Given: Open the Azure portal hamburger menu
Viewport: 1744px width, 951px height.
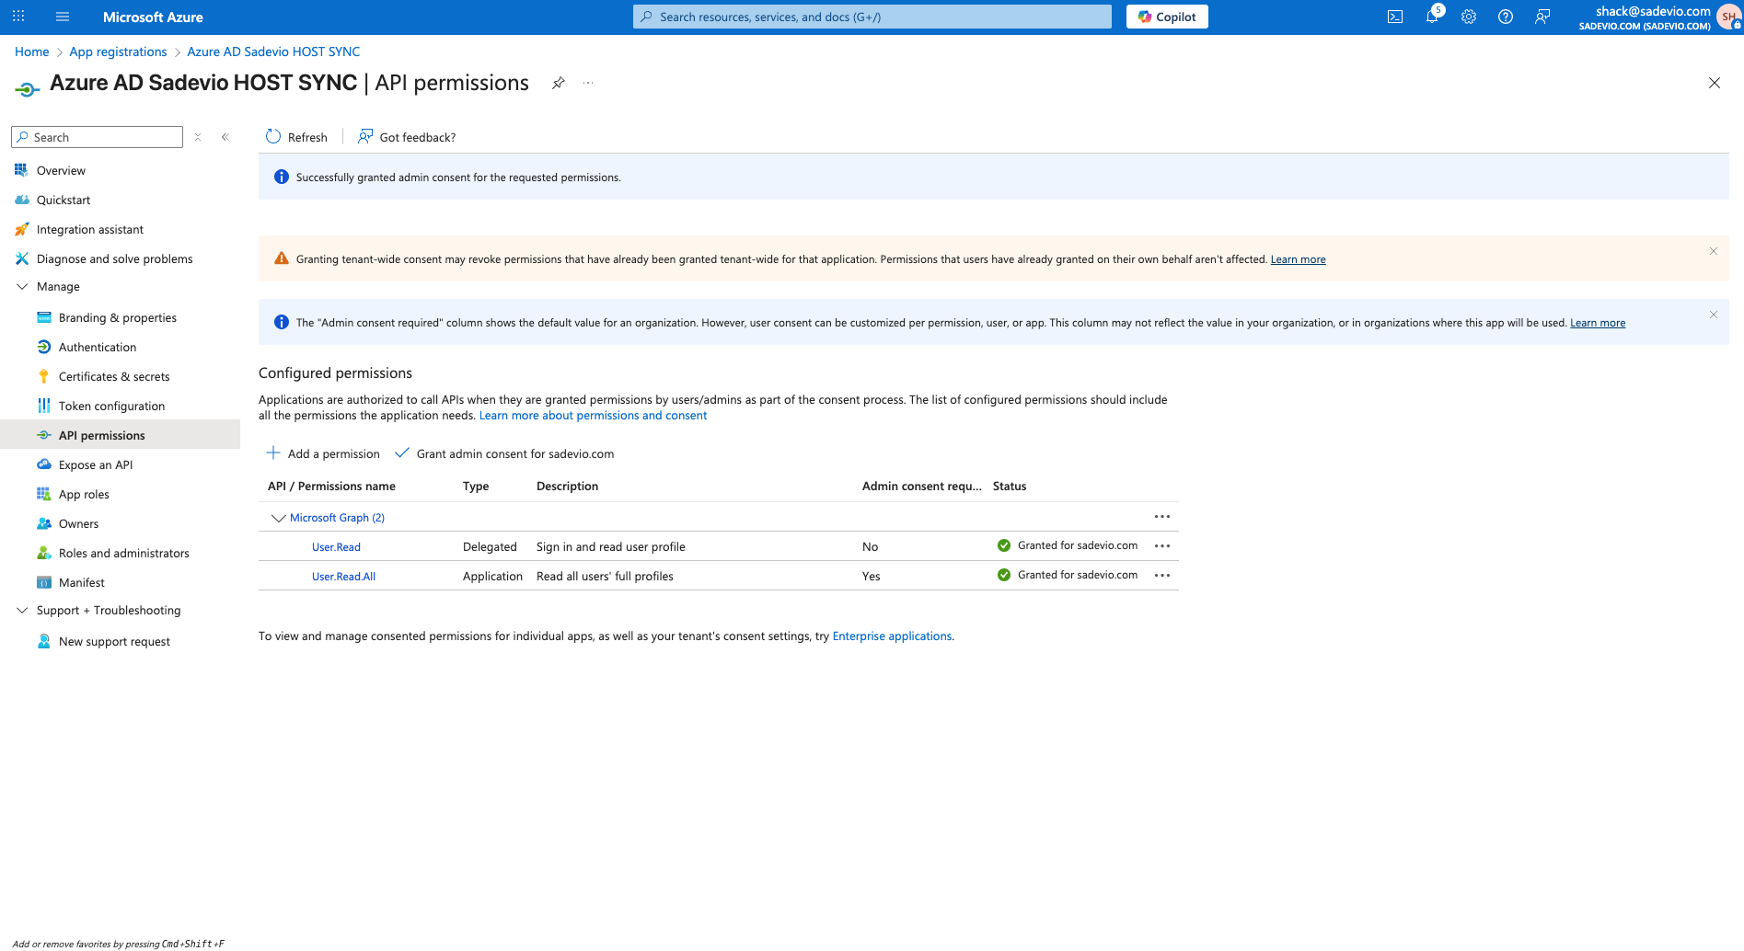Looking at the screenshot, I should (x=63, y=17).
